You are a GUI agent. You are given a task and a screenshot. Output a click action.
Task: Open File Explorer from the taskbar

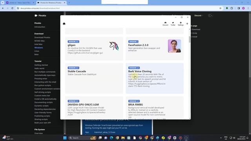tap(123, 138)
